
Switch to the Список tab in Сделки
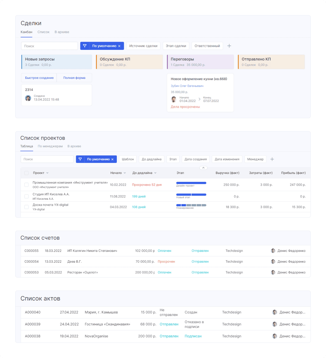coord(43,32)
